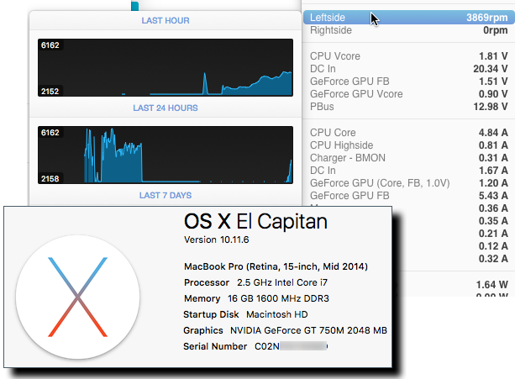The width and height of the screenshot is (515, 379).
Task: Click the last 24 hours fan speed graph
Action: click(x=166, y=155)
